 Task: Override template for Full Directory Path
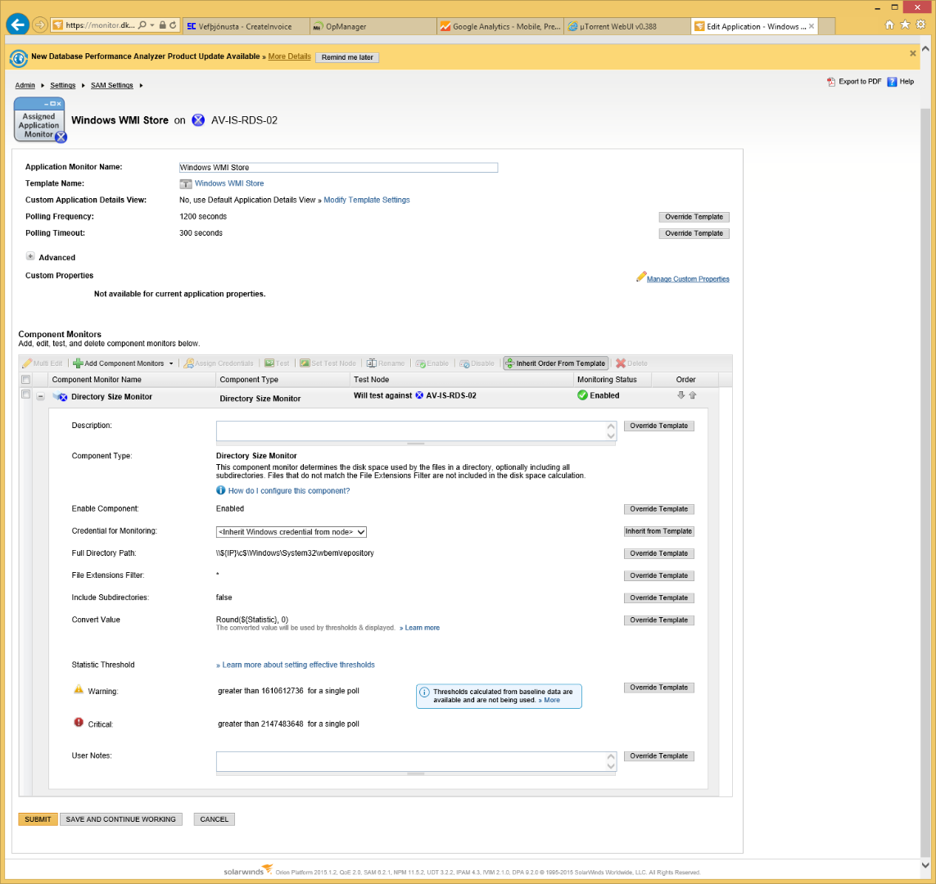coord(658,553)
